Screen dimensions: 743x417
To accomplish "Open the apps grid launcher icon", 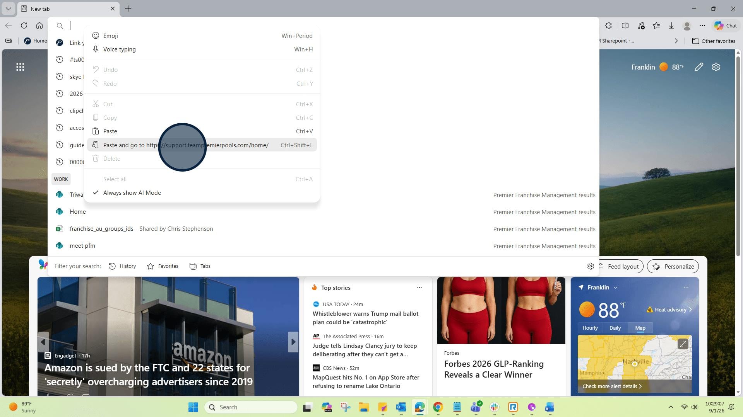I will (20, 67).
